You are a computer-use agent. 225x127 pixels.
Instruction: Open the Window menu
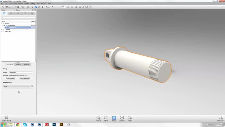[x=44, y=4]
